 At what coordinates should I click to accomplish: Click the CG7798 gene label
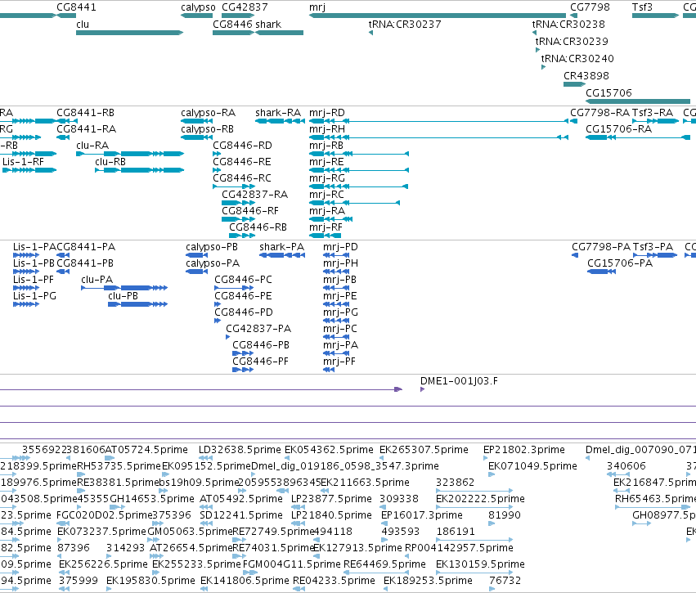pos(590,7)
